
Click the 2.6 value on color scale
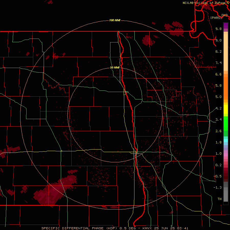tap(218, 131)
